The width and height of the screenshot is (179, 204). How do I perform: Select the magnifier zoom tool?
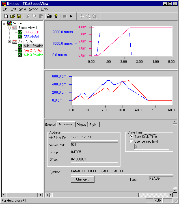88,16
